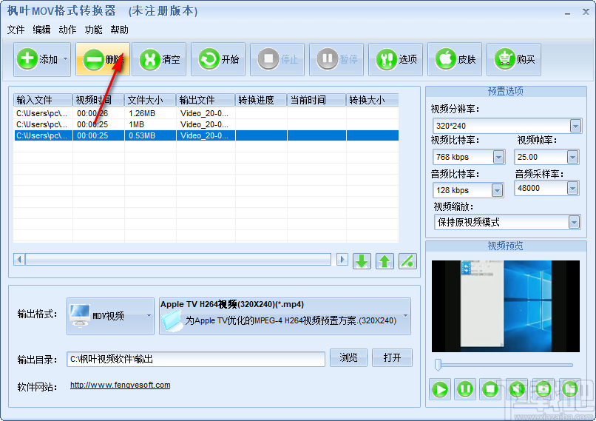Image resolution: width=596 pixels, height=421 pixels.
Task: Start conversion with the 开始 button
Action: 218,59
